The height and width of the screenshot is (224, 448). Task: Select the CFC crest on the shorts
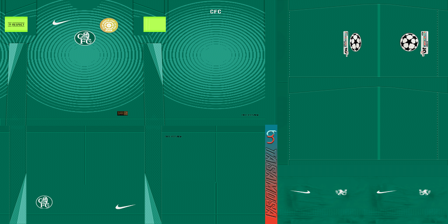pos(44,202)
